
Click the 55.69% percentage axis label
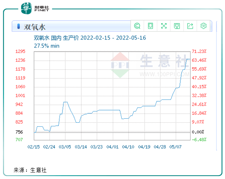pyautogui.click(x=199, y=69)
